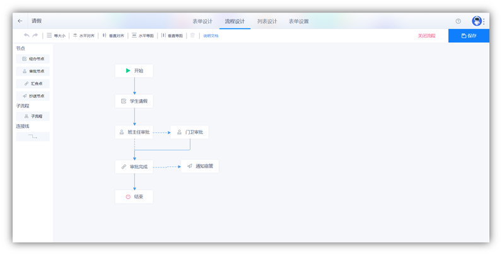502x255 pixels.
Task: Select the 学生请假 node
Action: pyautogui.click(x=134, y=101)
